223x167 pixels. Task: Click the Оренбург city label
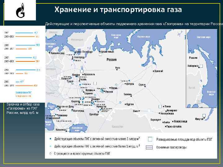(x=94, y=114)
